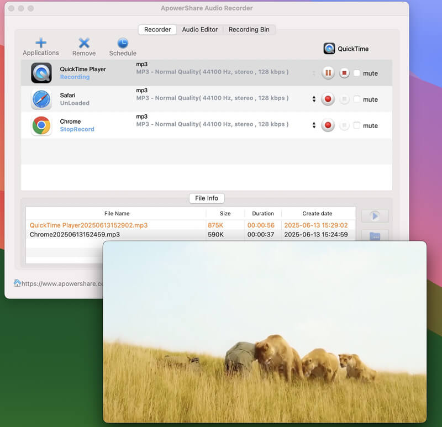The height and width of the screenshot is (427, 442).
Task: Stop the QuickTime Player recording
Action: 344,73
